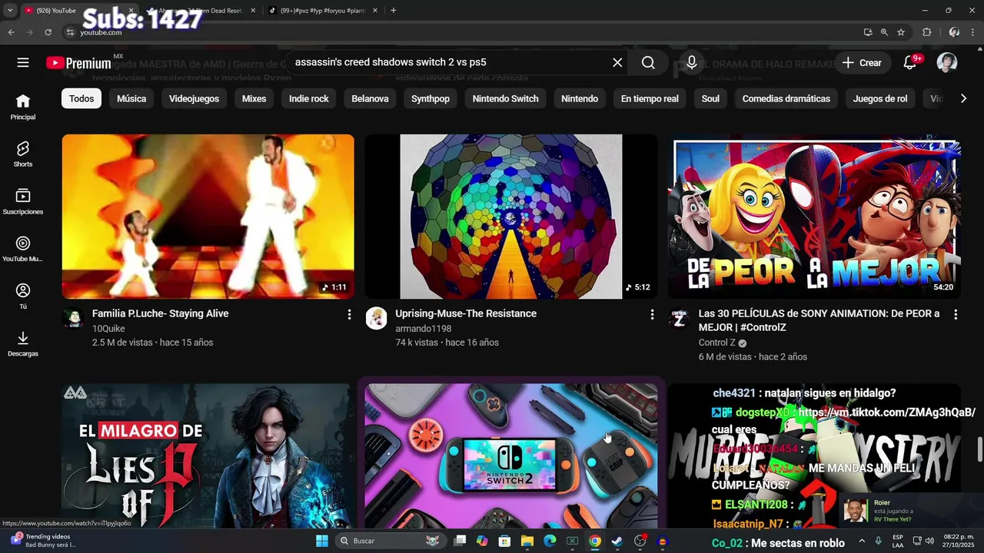Click the YouTube Premium logo
Image resolution: width=984 pixels, height=553 pixels.
pos(78,63)
